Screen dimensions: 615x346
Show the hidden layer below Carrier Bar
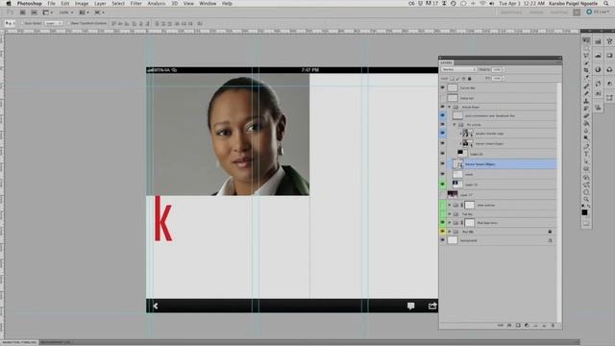(442, 98)
